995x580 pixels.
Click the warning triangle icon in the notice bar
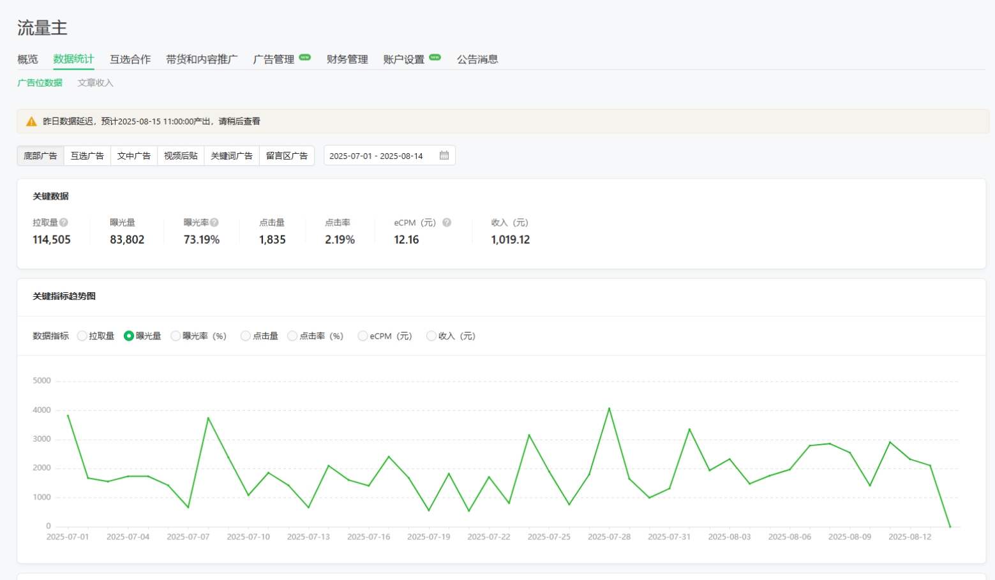click(x=31, y=121)
